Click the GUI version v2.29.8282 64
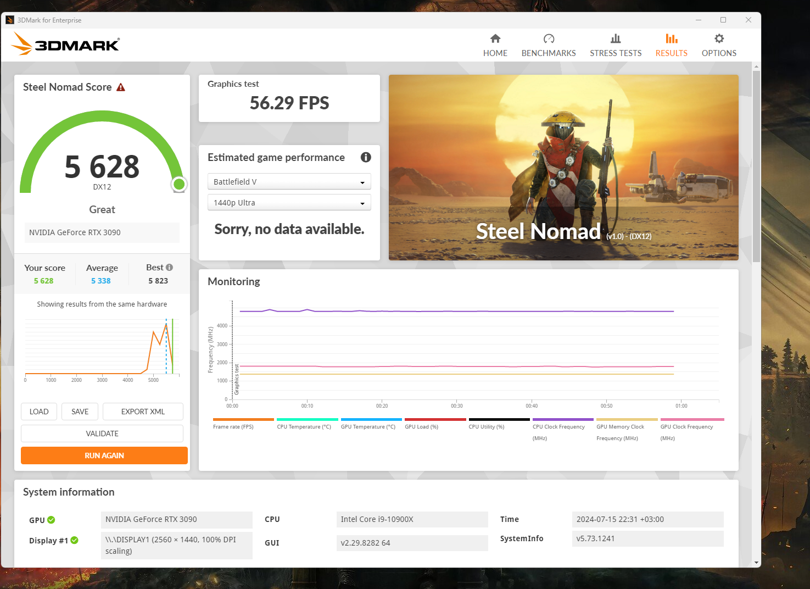The image size is (810, 589). [412, 543]
